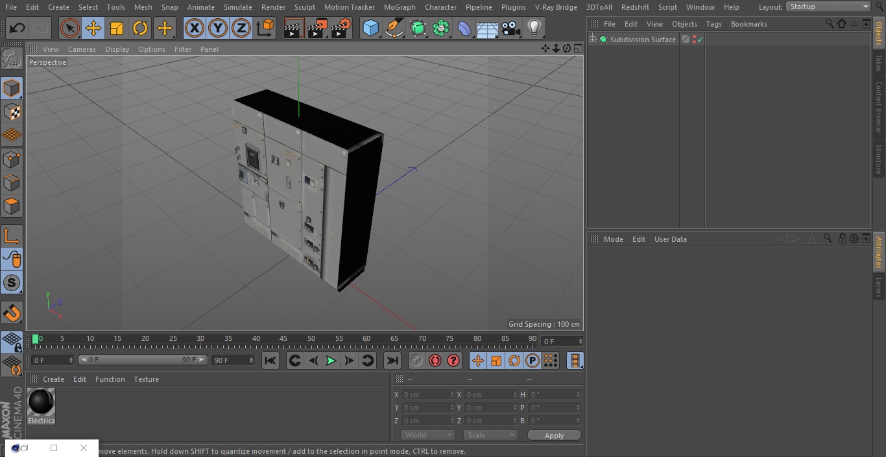
Task: Open the Character menu
Action: click(x=440, y=7)
